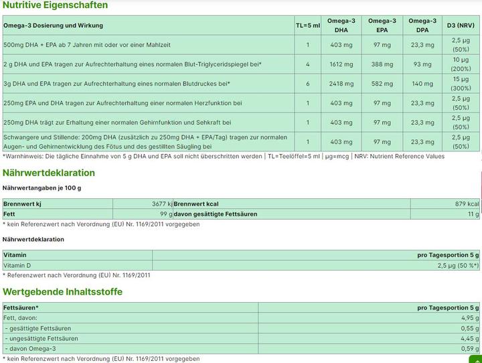Click the green scroll-to-top button
Image resolution: width=482 pixels, height=363 pixels.
click(476, 359)
